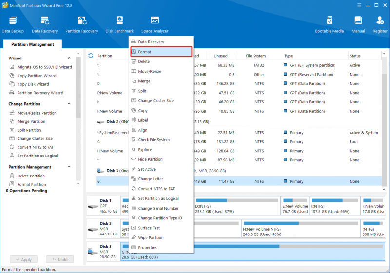Screen dimensions: 390x273
Task: Click the sidebar scroll-down arrow
Action: 78,184
